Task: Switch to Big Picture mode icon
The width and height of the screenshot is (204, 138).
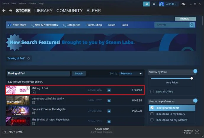Action: tap(184, 4)
